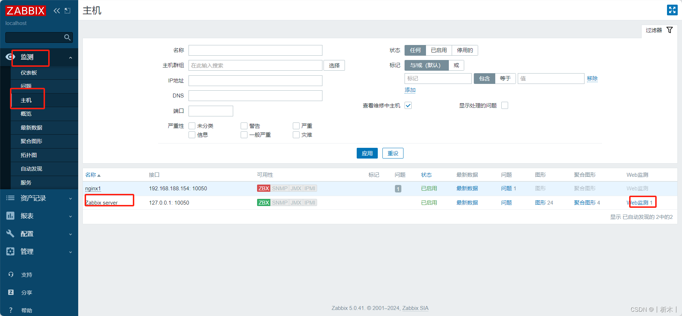Check the Disaster severity checkbox

coord(296,135)
